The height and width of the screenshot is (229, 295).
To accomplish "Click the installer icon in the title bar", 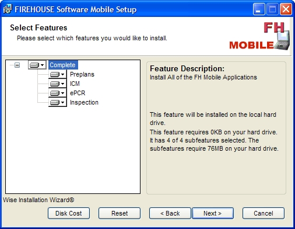I will (x=8, y=9).
